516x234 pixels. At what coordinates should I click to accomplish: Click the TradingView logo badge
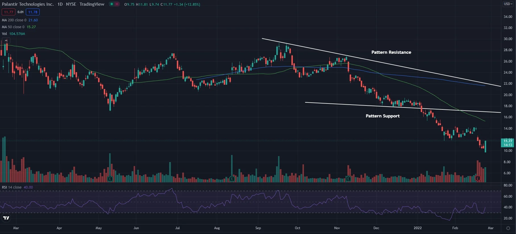pyautogui.click(x=6, y=218)
